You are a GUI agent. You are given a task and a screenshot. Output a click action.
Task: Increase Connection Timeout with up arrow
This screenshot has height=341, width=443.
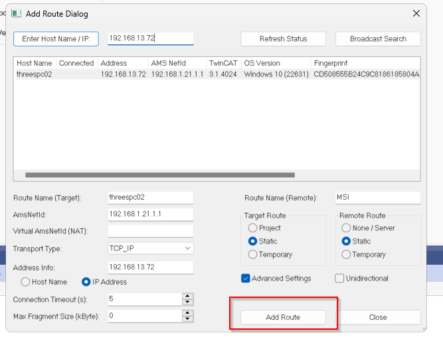(187, 296)
